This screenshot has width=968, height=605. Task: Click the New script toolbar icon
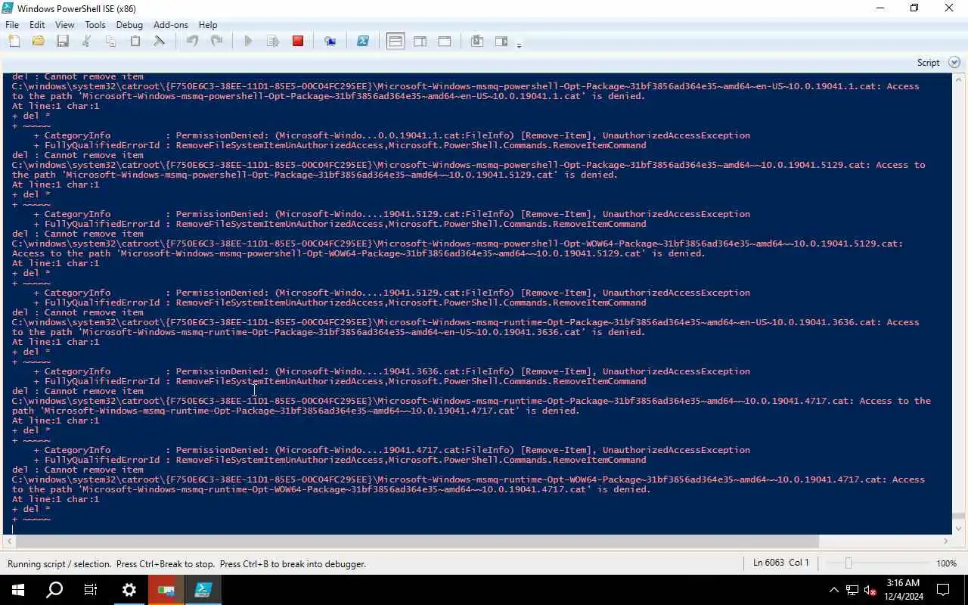pyautogui.click(x=14, y=42)
